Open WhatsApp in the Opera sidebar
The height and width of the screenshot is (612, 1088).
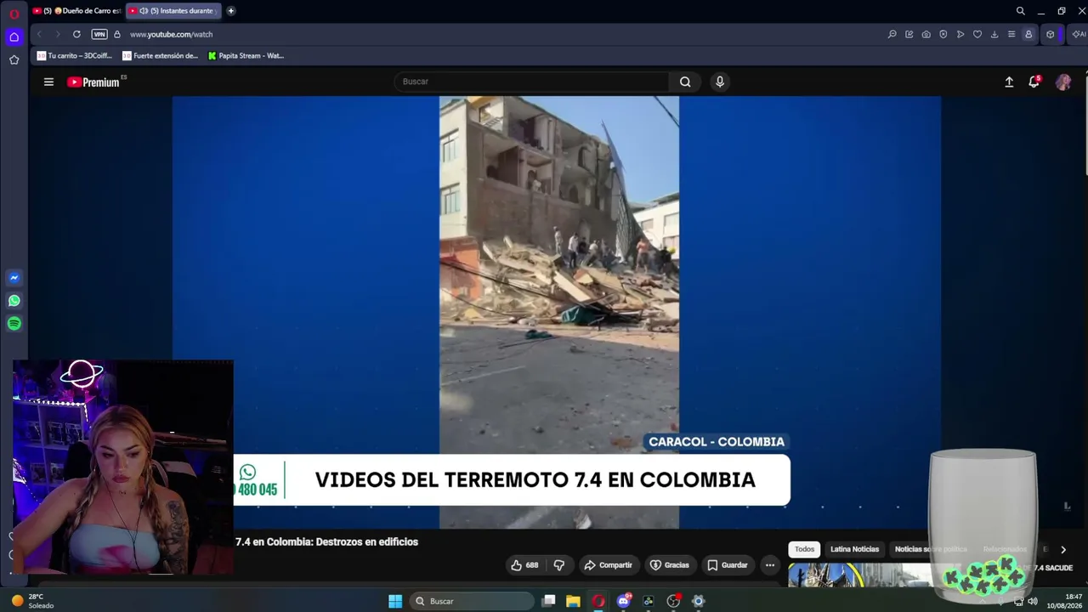pos(14,301)
